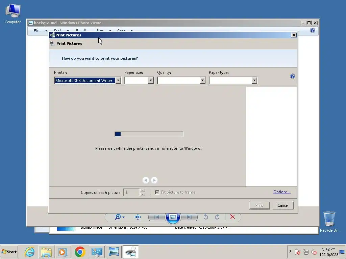Click the help icon in Print Pictures dialog
The image size is (346, 259).
tap(292, 76)
